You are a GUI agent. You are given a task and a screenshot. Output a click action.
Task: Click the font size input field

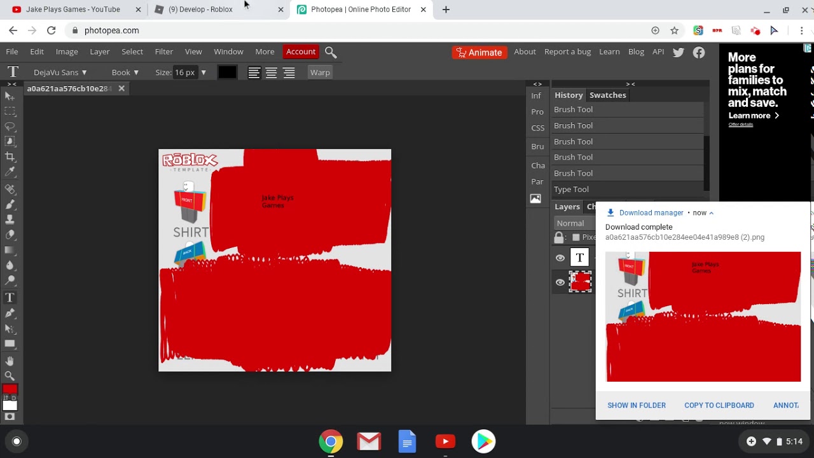[185, 73]
